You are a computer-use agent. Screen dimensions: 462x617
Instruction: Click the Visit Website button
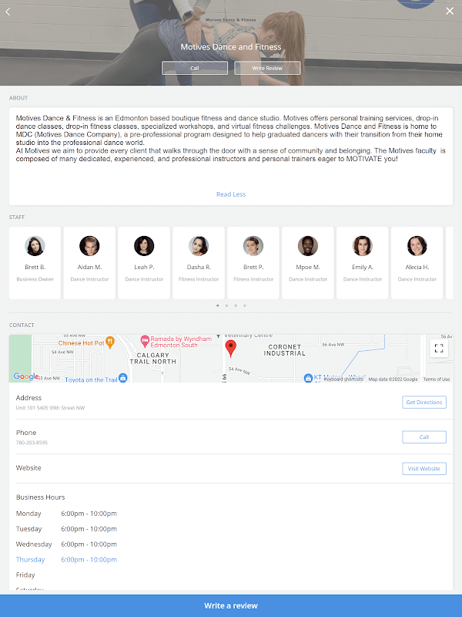(x=424, y=469)
